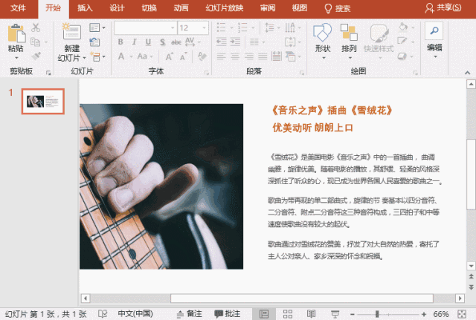Open the Insert ribbon tab
This screenshot has height=320, width=476.
coord(85,8)
